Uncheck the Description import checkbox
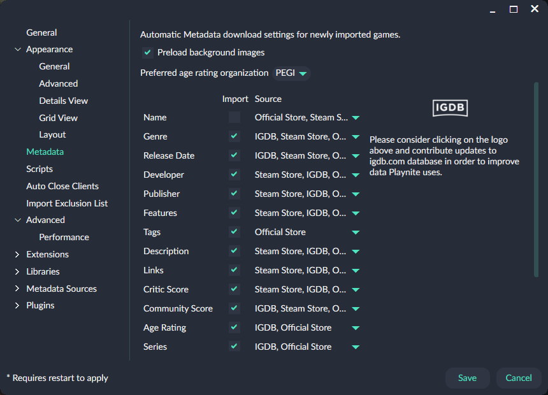The width and height of the screenshot is (548, 395). 234,250
